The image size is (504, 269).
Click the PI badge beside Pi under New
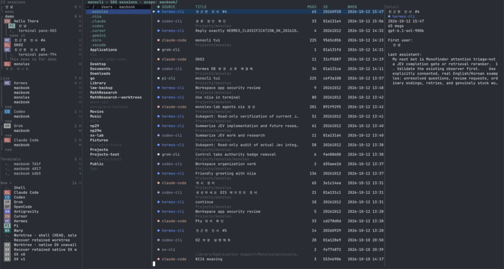click(x=7, y=226)
